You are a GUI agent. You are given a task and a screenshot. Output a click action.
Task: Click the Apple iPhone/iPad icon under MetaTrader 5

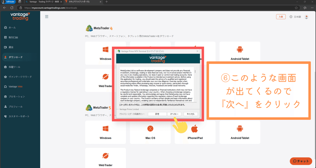tap(194, 129)
